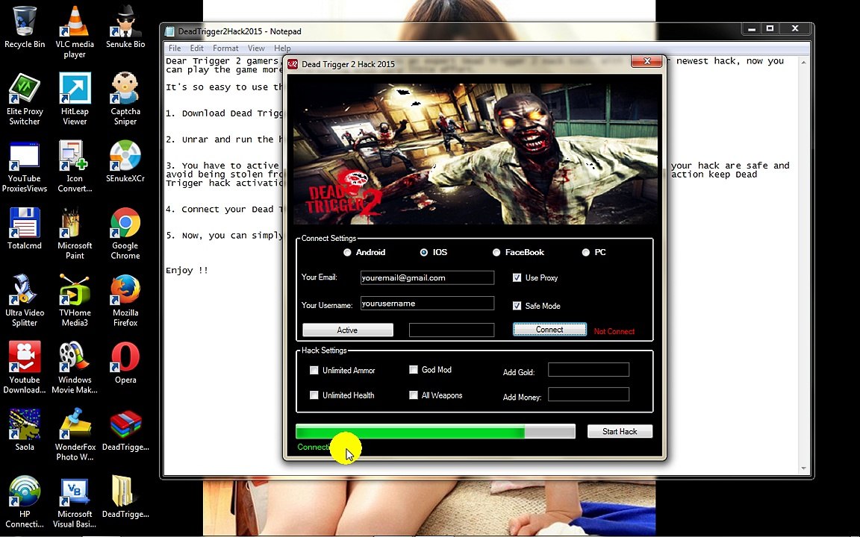Click the Dead Trigger 2 banner image
This screenshot has width=860, height=537.
pos(476,154)
